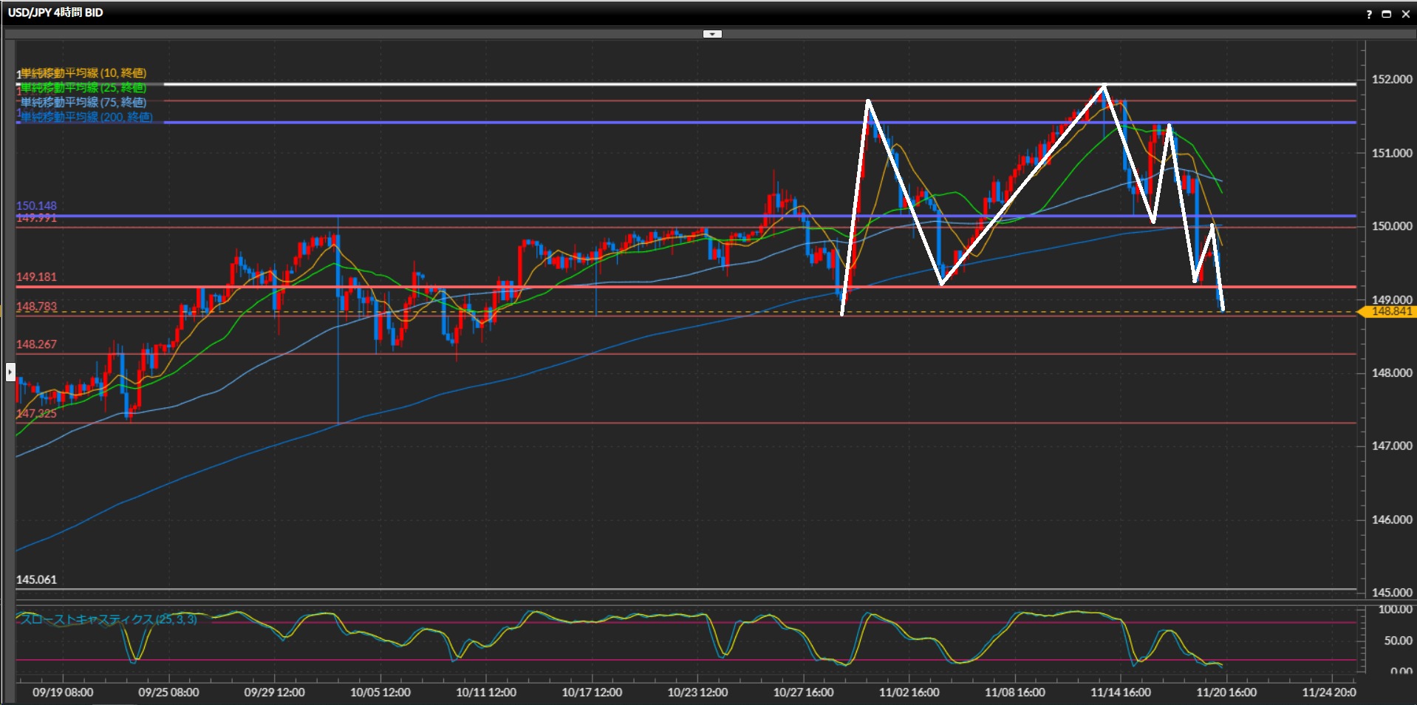Click the 10/05 12:00 time axis label

coord(380,692)
